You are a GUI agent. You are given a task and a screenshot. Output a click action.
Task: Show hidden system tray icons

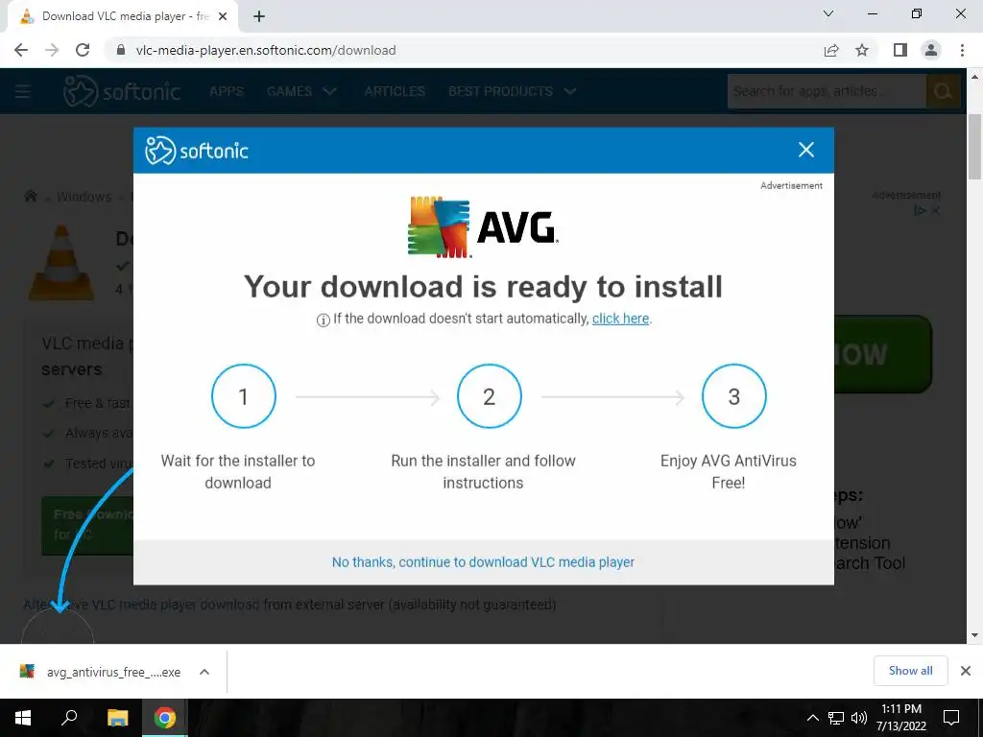coord(812,718)
